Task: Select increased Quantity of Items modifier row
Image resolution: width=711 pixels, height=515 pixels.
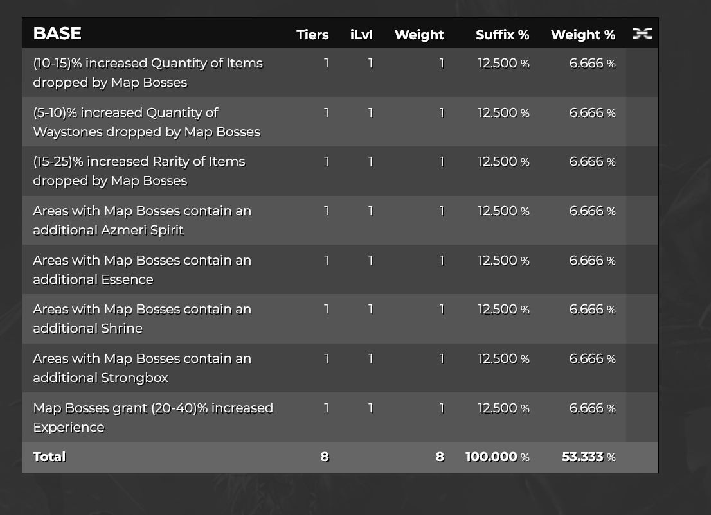Action: pyautogui.click(x=340, y=73)
